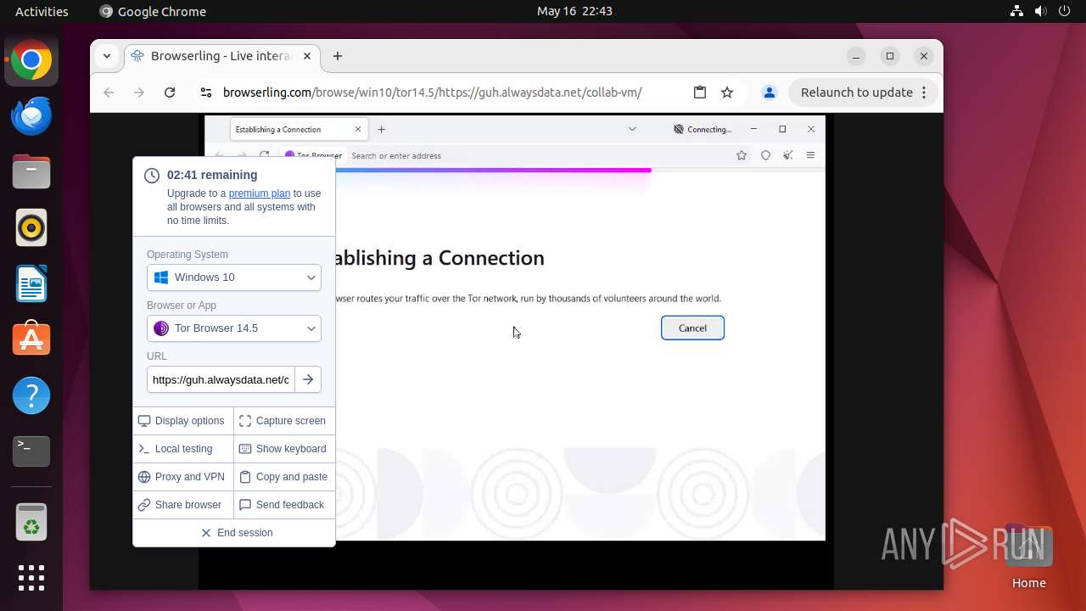Open the Google Chrome app menu in top bar
This screenshot has width=1086, height=611.
point(153,11)
